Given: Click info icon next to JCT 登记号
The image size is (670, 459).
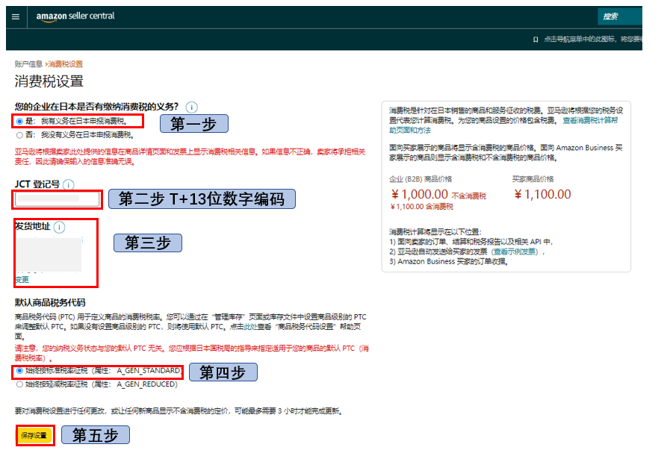Looking at the screenshot, I should tap(69, 184).
